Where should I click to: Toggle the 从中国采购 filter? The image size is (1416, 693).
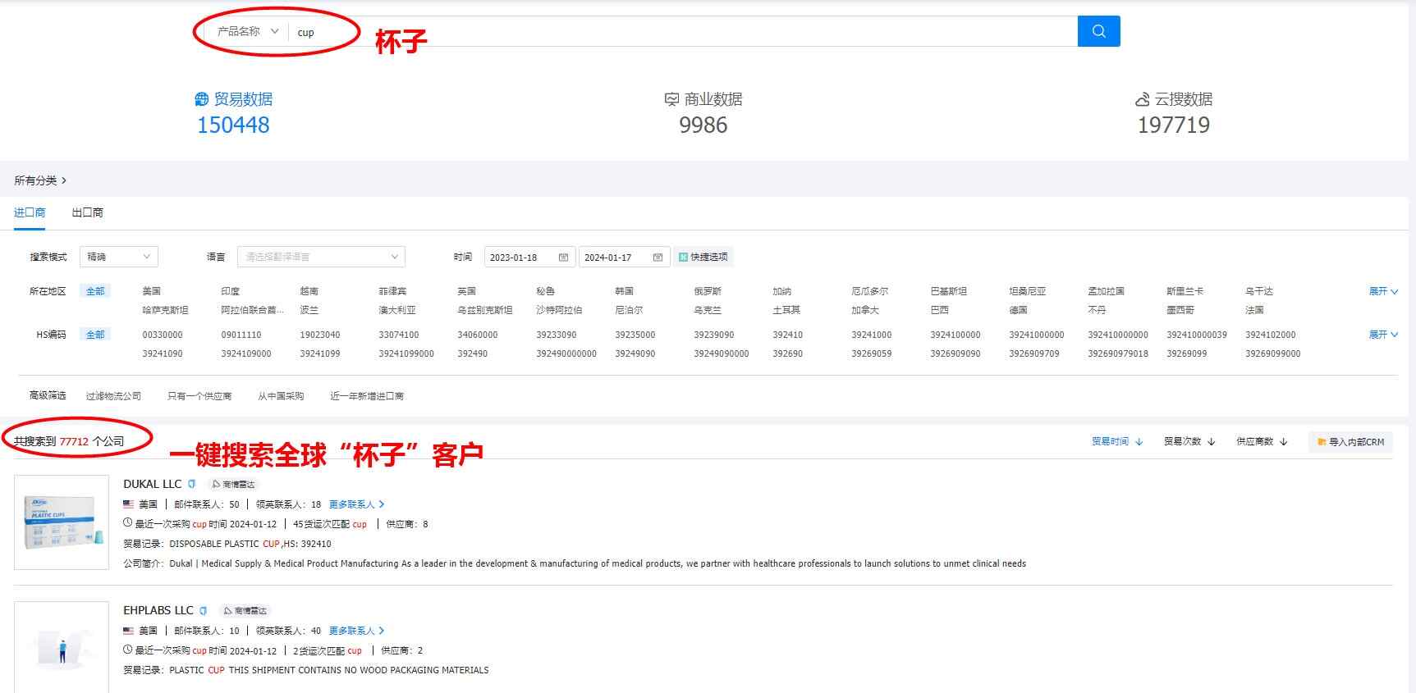(281, 396)
